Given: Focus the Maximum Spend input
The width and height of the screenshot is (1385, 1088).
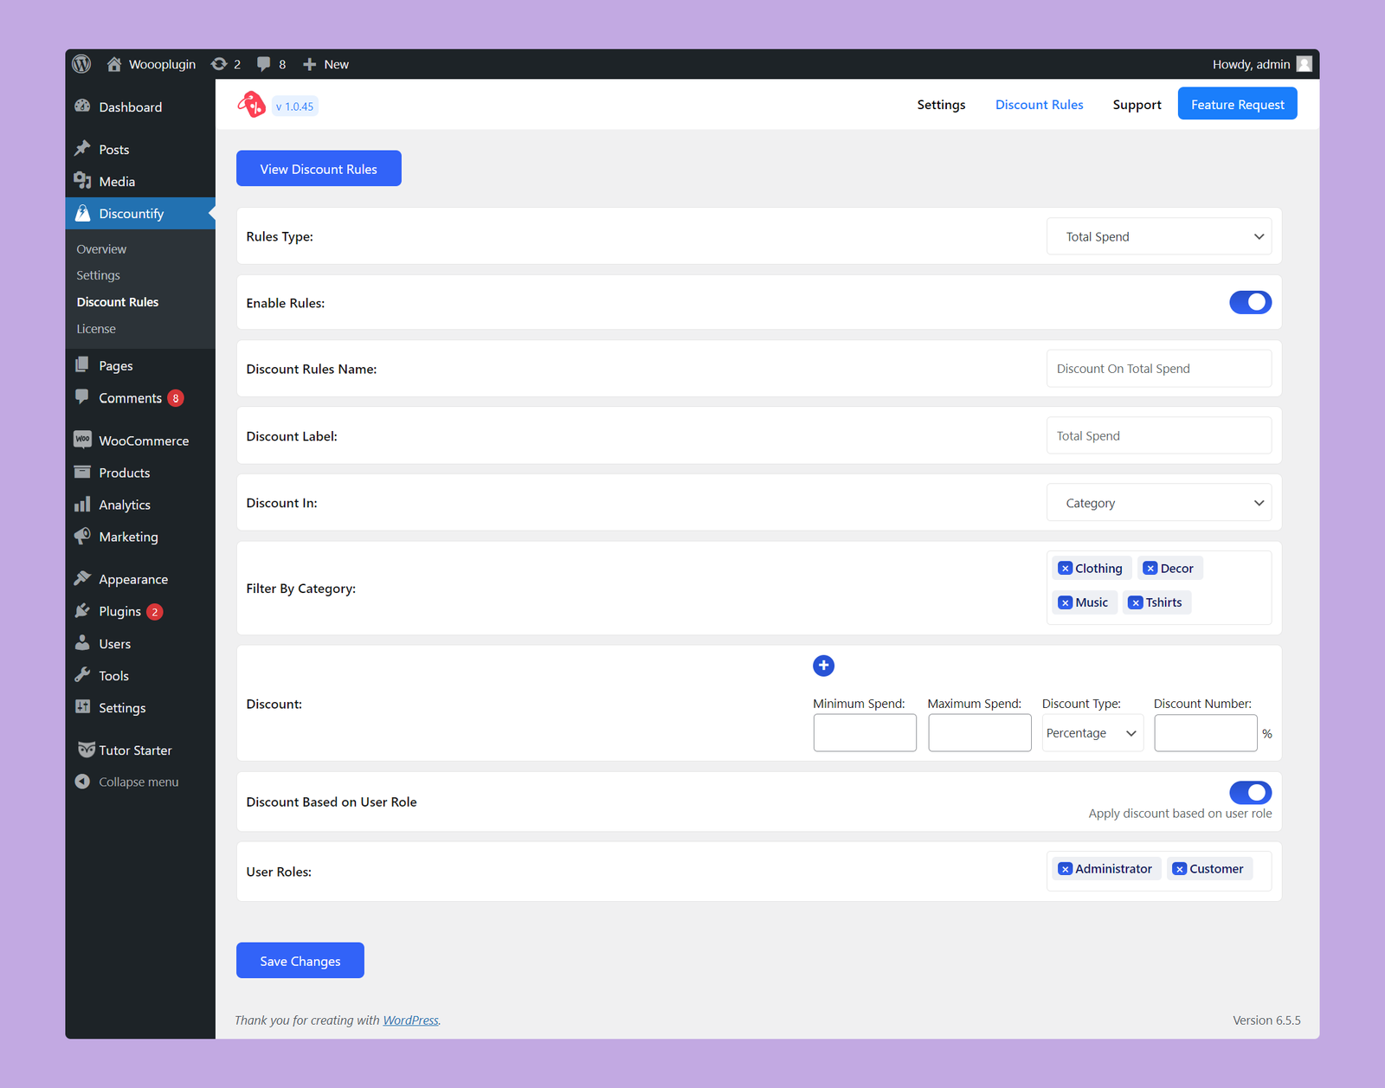Looking at the screenshot, I should click(x=980, y=733).
